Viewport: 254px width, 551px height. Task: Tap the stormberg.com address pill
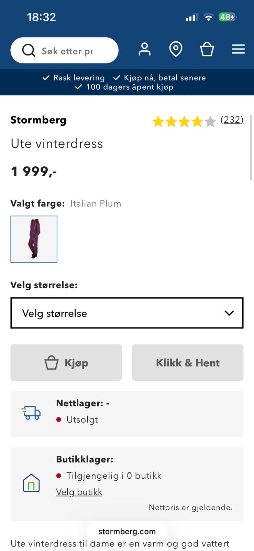(x=127, y=531)
